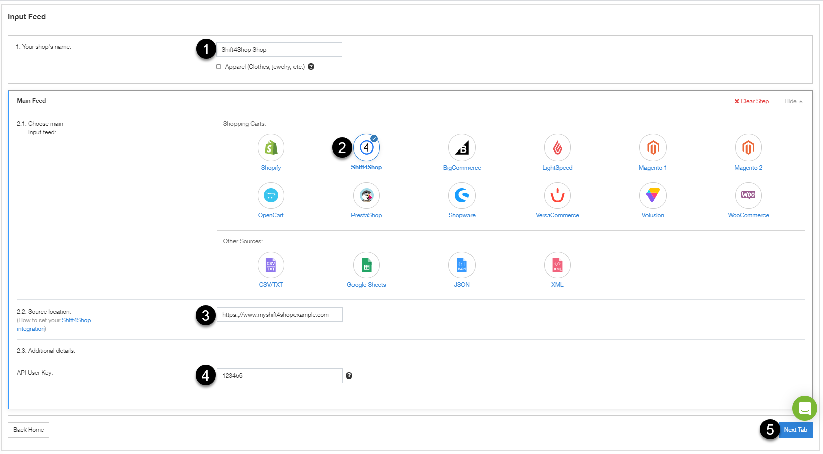Choose the JSON source icon
The height and width of the screenshot is (454, 823).
pyautogui.click(x=462, y=265)
